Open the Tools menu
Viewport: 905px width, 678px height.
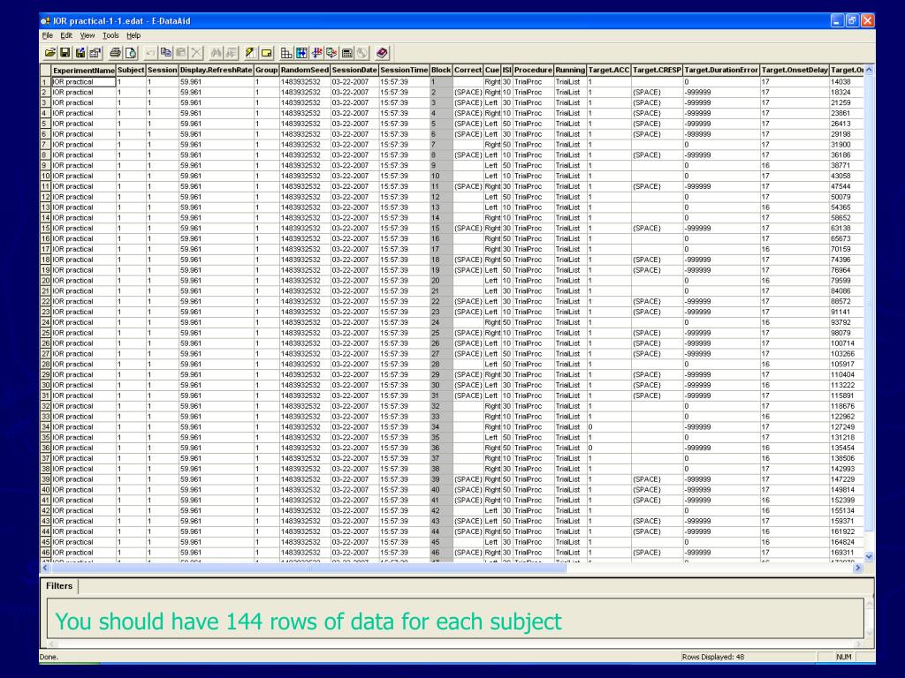pos(110,35)
